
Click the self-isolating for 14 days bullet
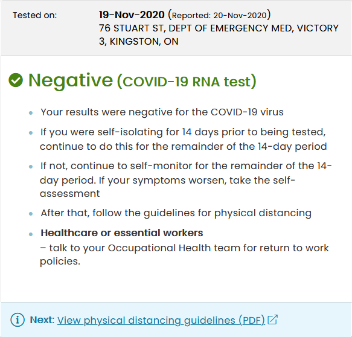[183, 139]
